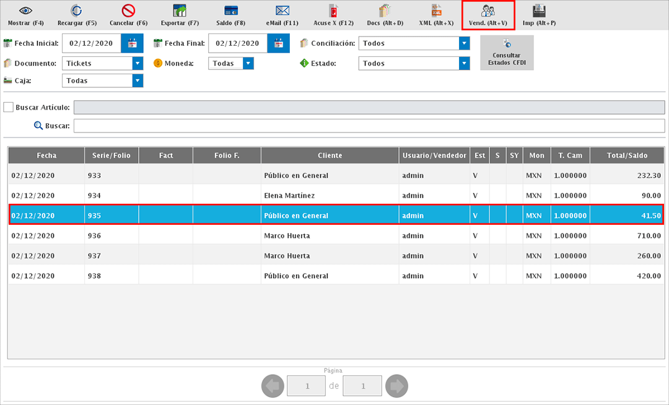Image resolution: width=669 pixels, height=405 pixels.
Task: Expand the Documento dropdown showing Tickets
Action: click(x=138, y=63)
